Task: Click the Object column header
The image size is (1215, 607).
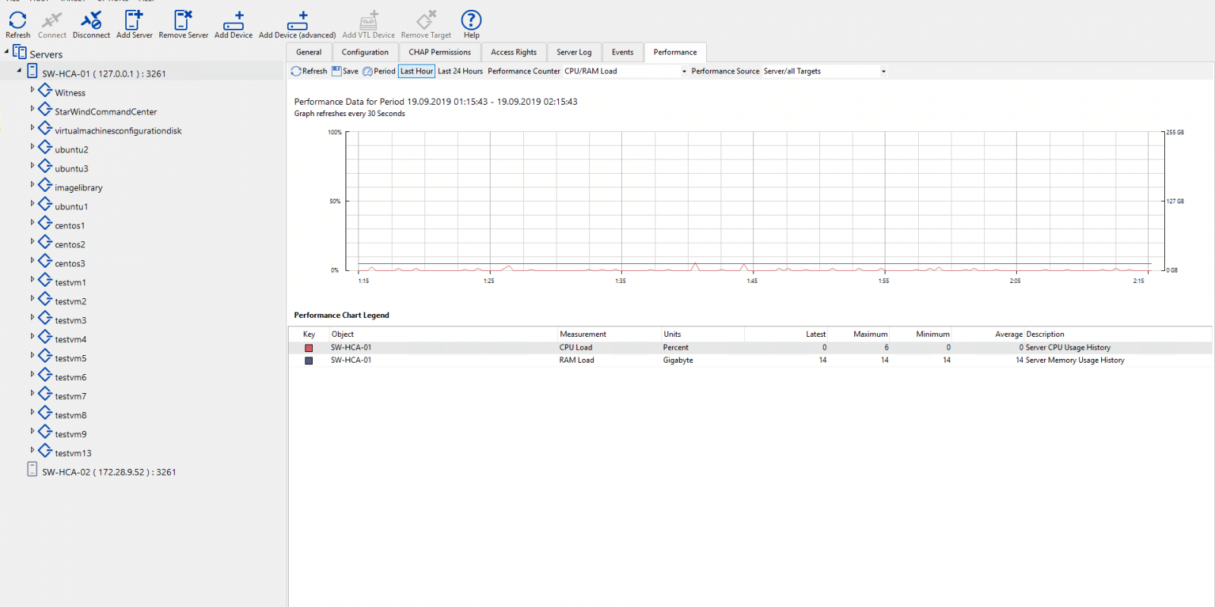Action: click(443, 334)
